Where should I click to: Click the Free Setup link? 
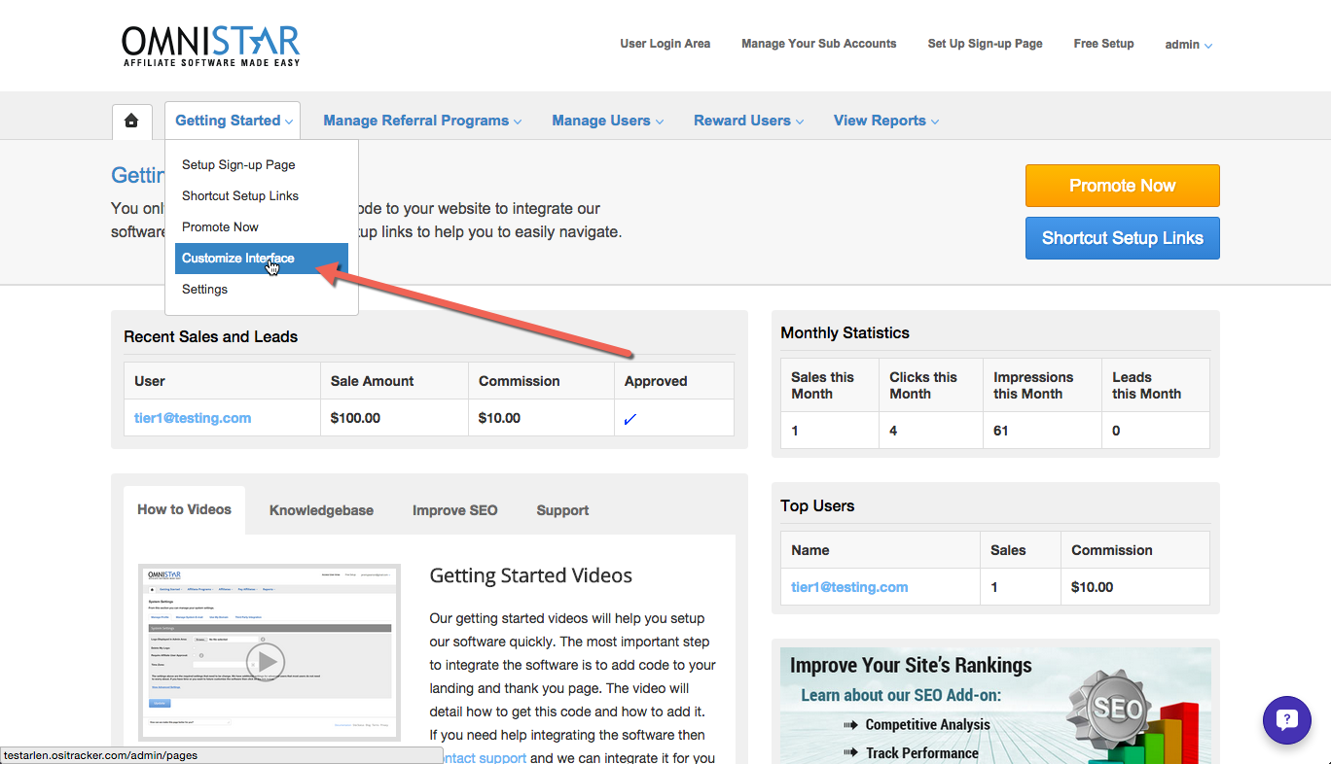(1103, 44)
